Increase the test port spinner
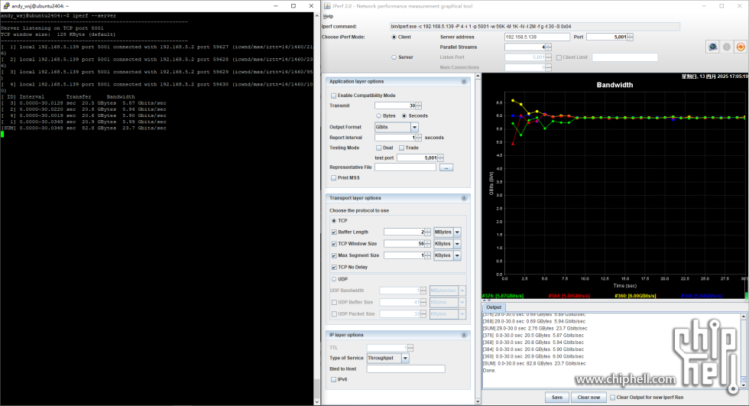 coord(440,156)
